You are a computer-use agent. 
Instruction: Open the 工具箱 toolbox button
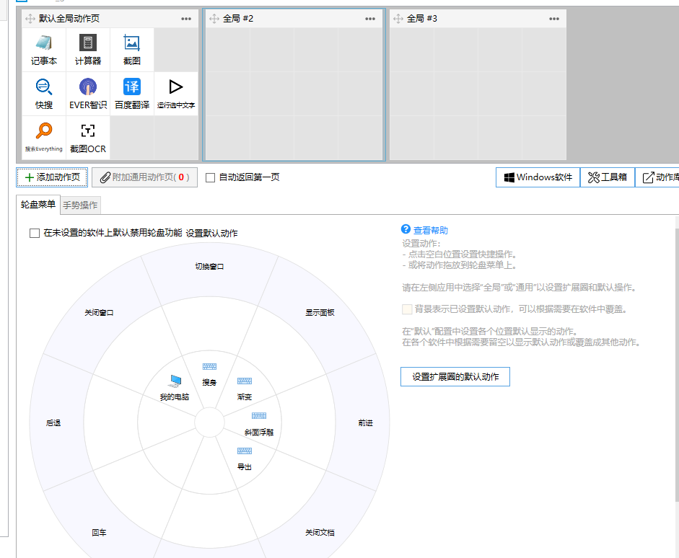[608, 177]
